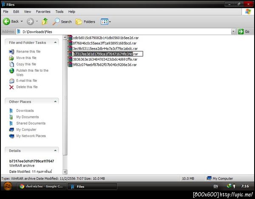Image resolution: width=255 pixels, height=199 pixels.
Task: Click sidebar scrollbar up arrow
Action: [x=65, y=37]
